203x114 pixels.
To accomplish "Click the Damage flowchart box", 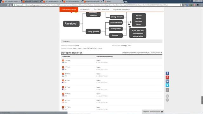I will click(x=116, y=35).
